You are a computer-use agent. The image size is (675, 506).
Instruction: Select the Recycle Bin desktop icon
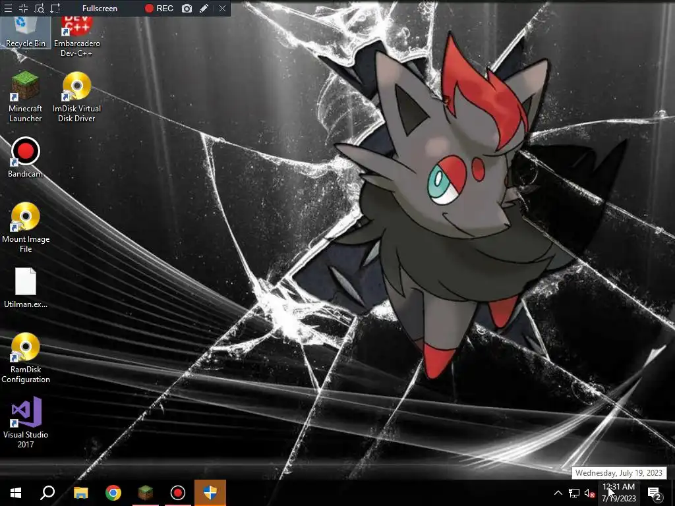[26, 32]
